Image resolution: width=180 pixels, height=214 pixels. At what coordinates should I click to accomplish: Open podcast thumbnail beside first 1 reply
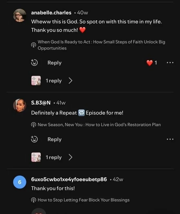(x=36, y=81)
